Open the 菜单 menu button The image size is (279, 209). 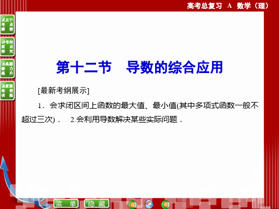click(66, 203)
